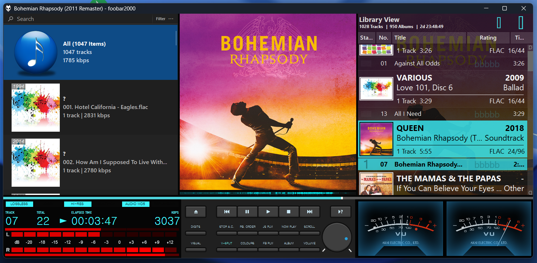Click the Love 101 album thumbnail in playlist
The width and height of the screenshot is (537, 263).
[x=376, y=89]
